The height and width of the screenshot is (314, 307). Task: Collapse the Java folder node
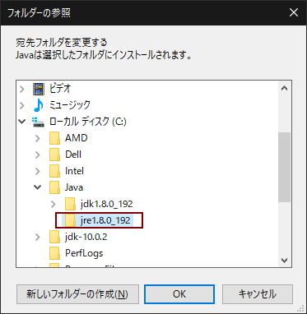coord(38,187)
